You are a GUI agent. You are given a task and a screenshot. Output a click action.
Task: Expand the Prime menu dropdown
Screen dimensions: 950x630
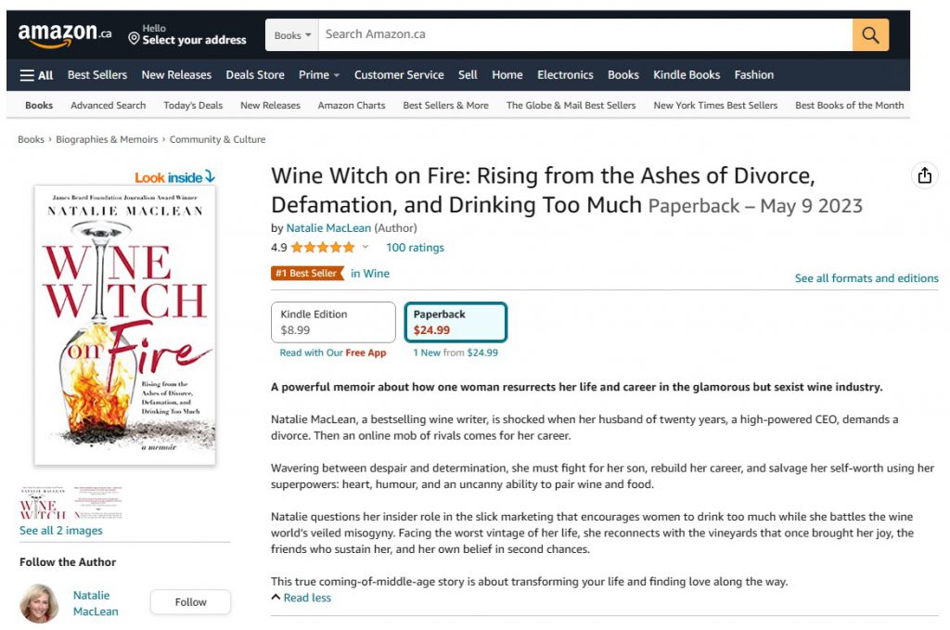tap(319, 75)
